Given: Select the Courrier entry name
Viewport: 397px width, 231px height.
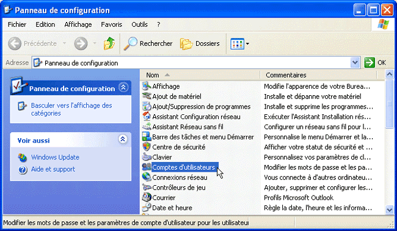Looking at the screenshot, I should coord(164,198).
